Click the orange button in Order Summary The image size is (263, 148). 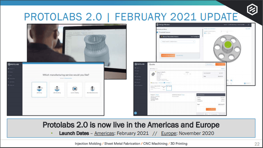(x=211, y=109)
